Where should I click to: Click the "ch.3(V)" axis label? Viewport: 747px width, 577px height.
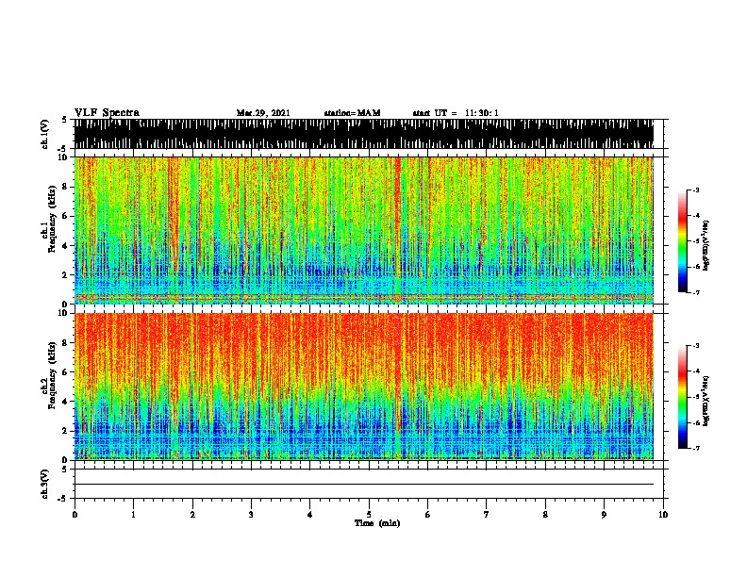click(x=44, y=484)
